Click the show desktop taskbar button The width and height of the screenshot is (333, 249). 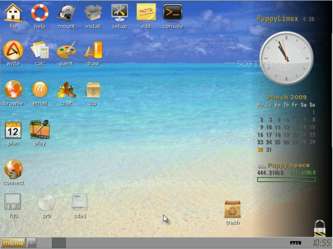pos(31,243)
